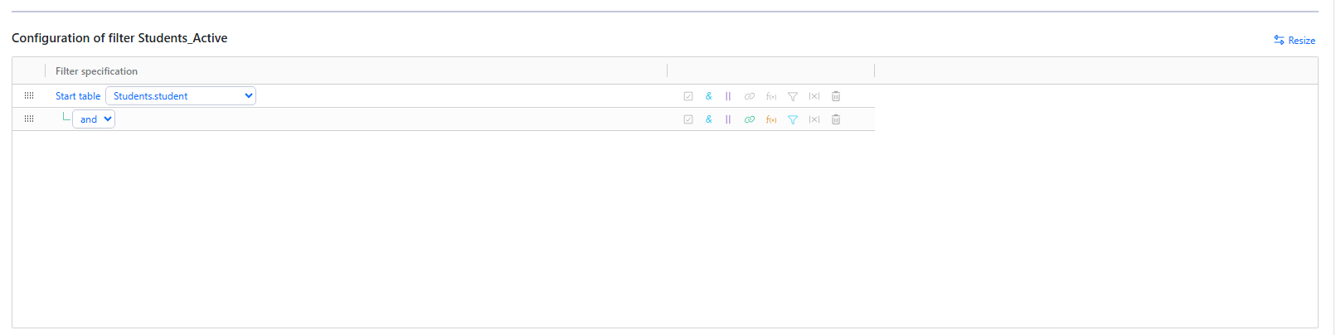Click the orange f(x) function icon in 'and' row
The image size is (1336, 335).
tap(771, 119)
